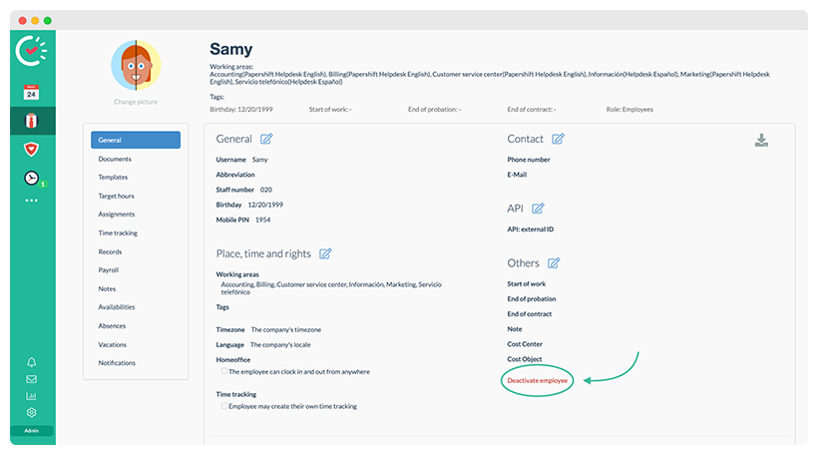
Task: Open the Absences tab
Action: click(x=112, y=325)
